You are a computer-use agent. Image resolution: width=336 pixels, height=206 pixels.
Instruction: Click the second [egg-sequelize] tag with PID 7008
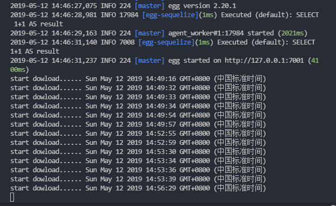click(x=167, y=42)
